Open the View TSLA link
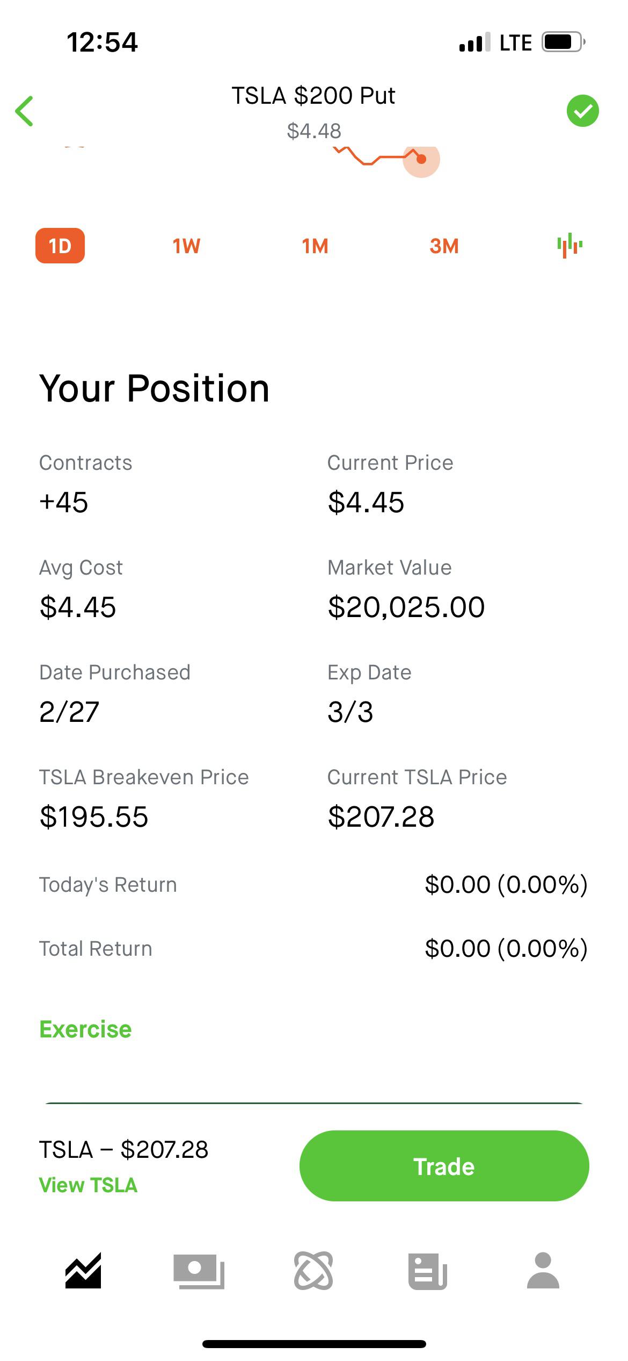 pyautogui.click(x=89, y=1185)
